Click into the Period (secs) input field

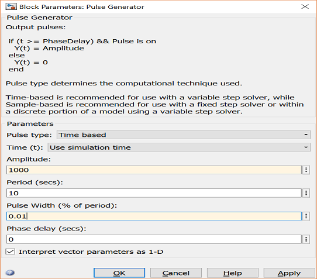pos(154,193)
